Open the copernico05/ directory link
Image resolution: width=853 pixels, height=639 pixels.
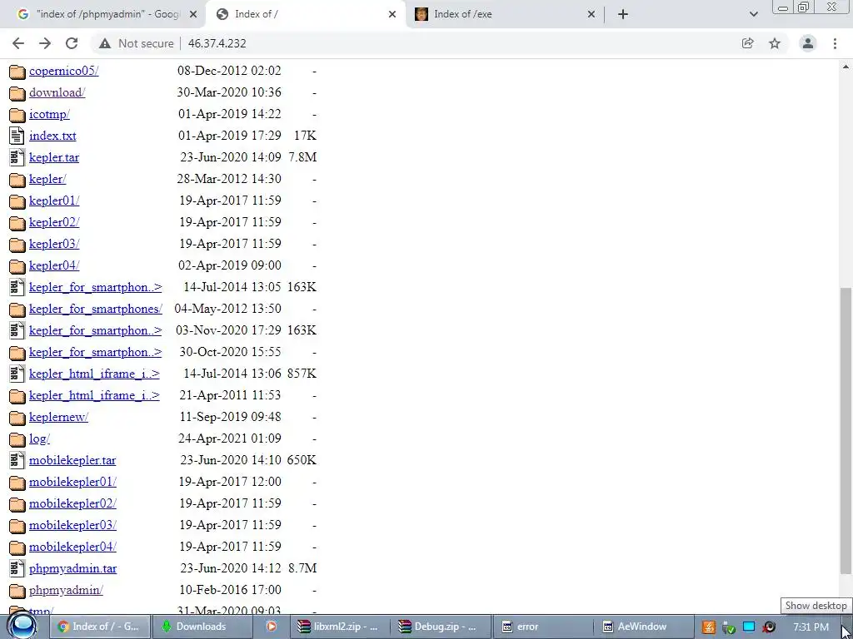pos(63,71)
